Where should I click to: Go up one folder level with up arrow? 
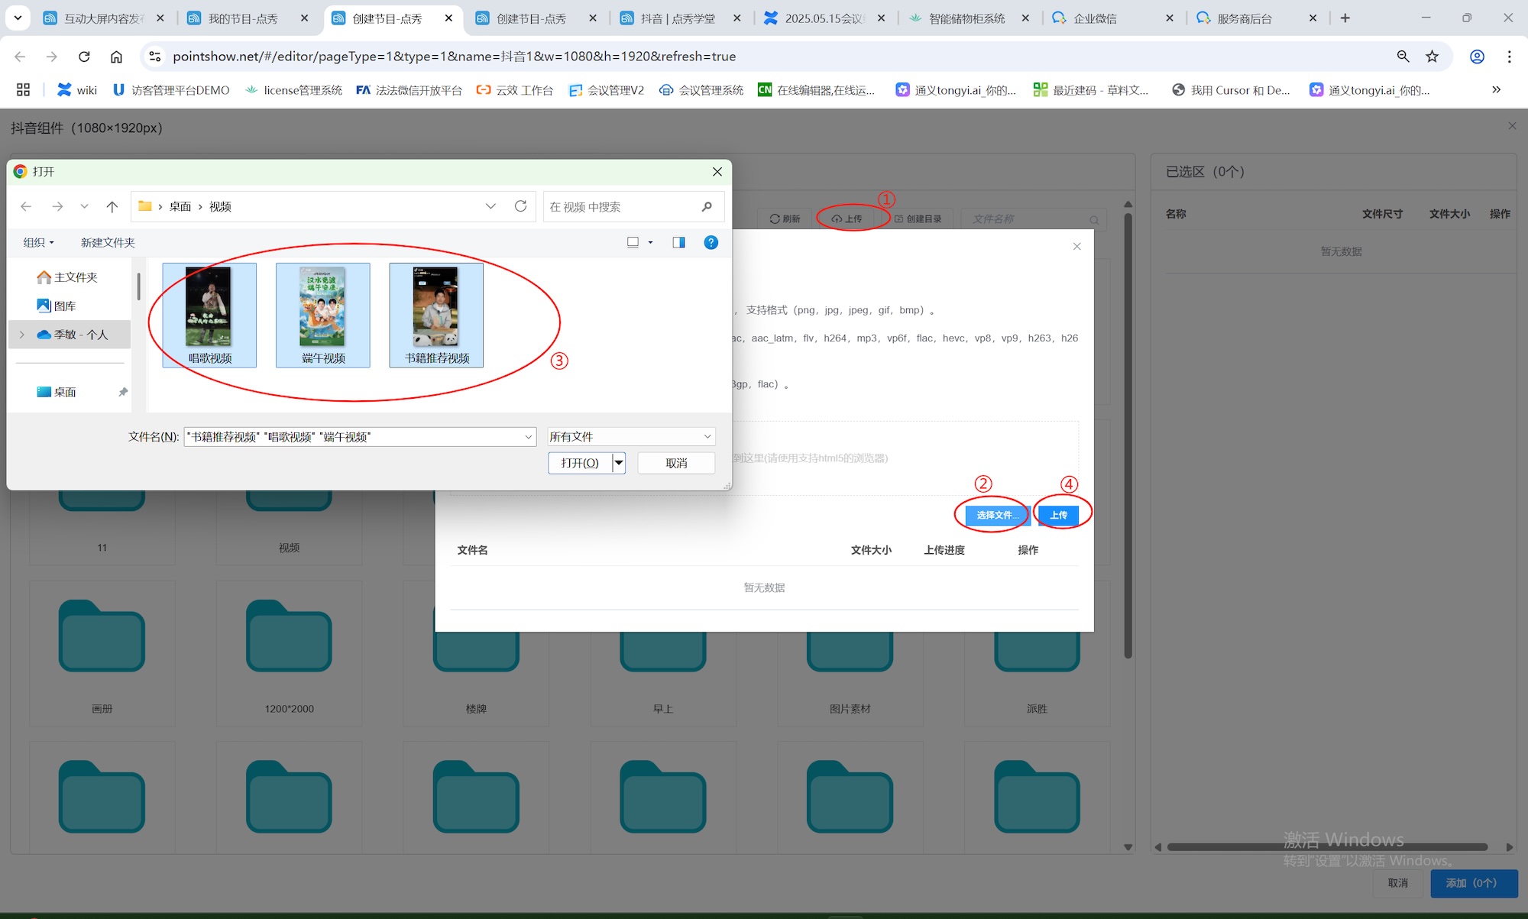pos(112,206)
